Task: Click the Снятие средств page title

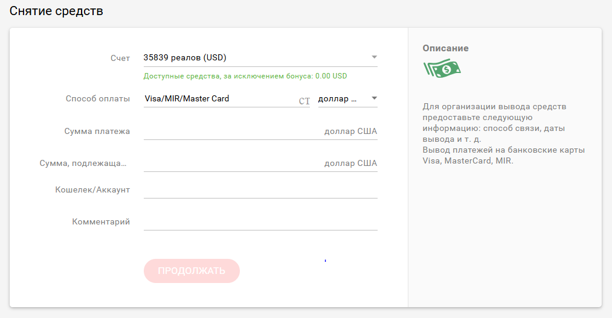Action: 56,11
